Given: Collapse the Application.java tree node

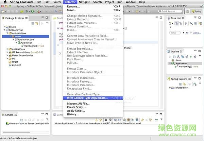Looking at the screenshot, I should [x=13, y=40].
